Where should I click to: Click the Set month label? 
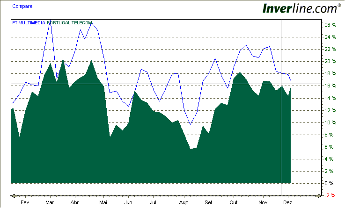pos(208,202)
